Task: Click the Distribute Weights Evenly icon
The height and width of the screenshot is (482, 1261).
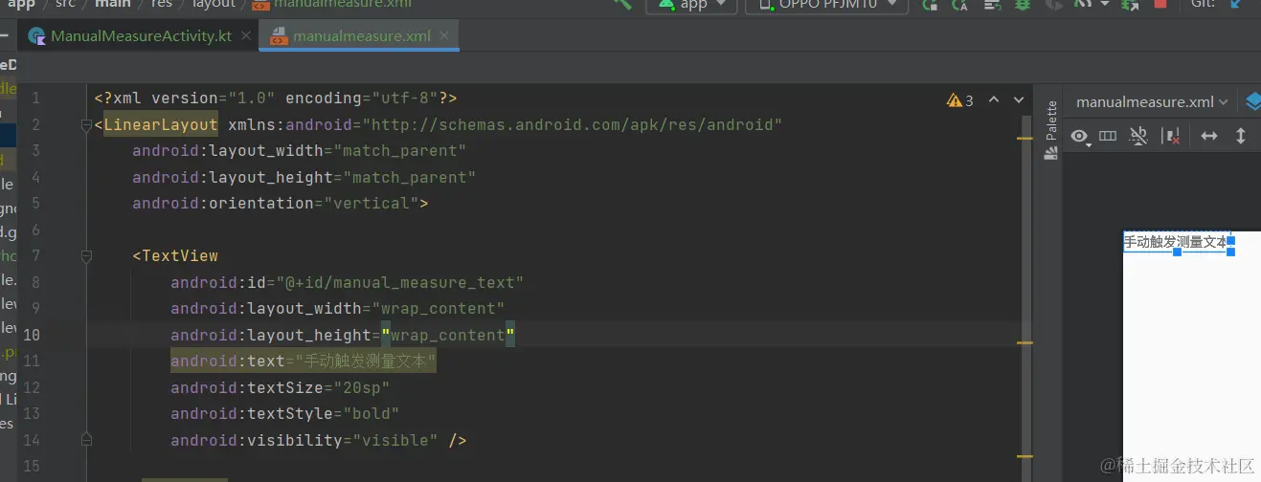Action: point(1108,136)
